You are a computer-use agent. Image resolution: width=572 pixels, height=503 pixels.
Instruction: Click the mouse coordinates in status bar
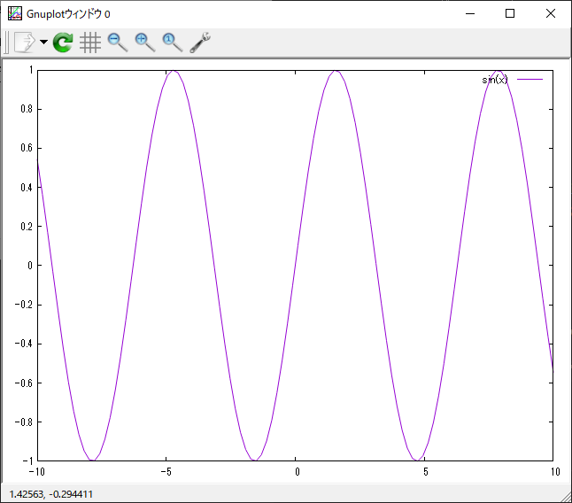[x=51, y=494]
